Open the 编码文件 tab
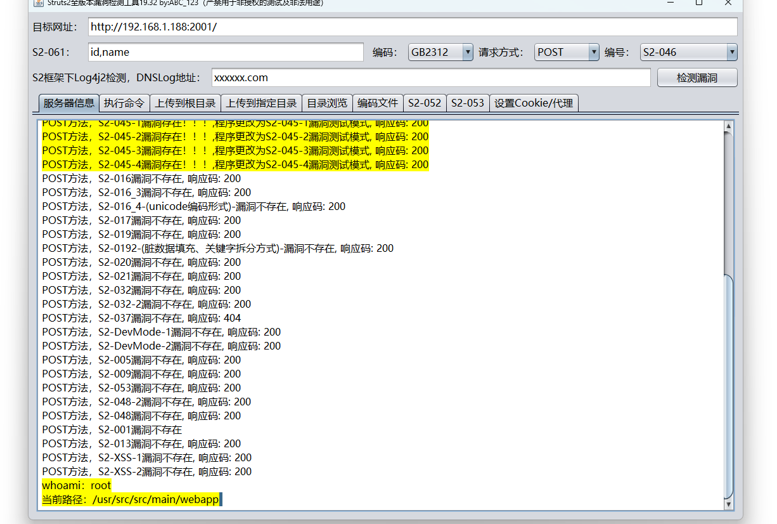 click(x=378, y=102)
